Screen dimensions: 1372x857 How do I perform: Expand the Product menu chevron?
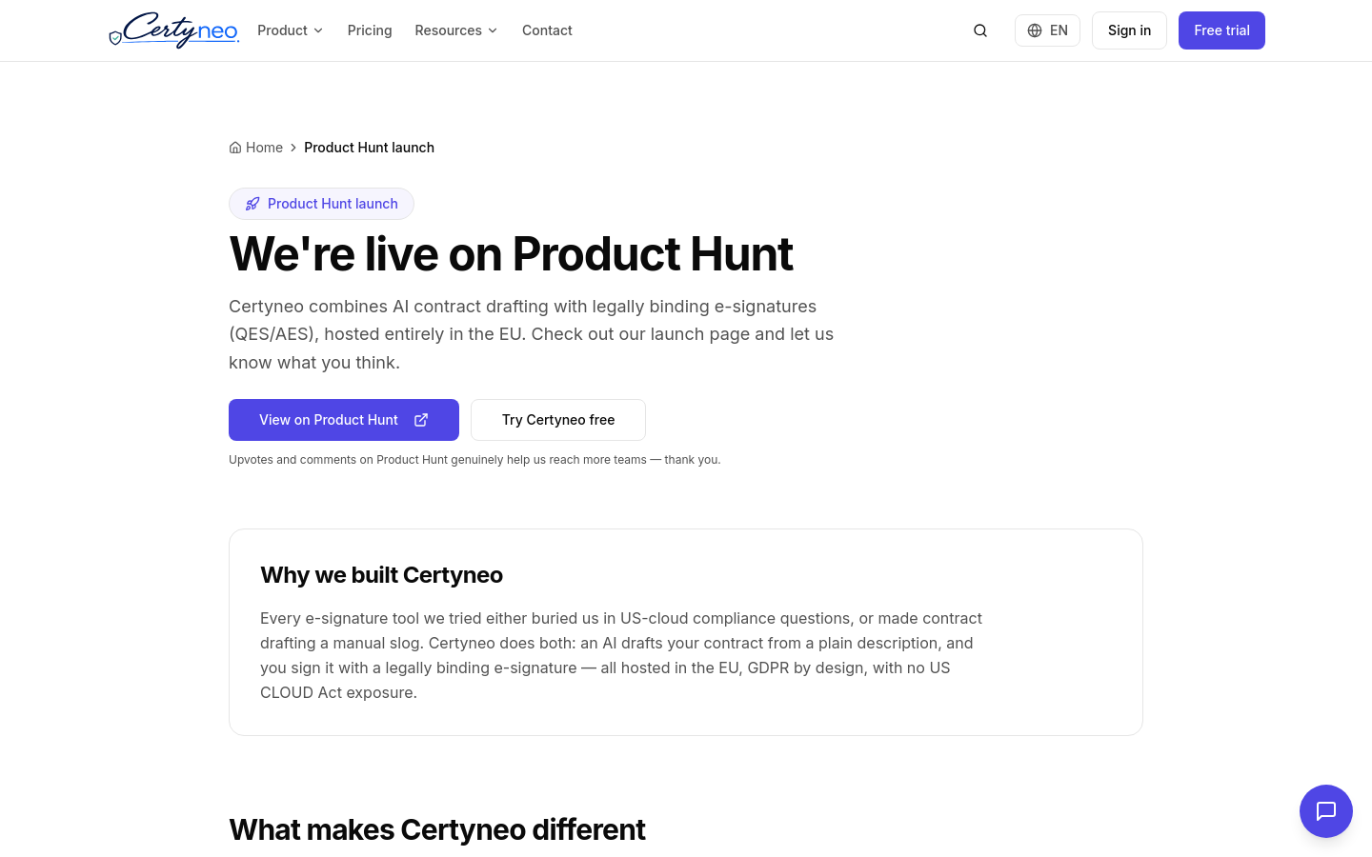318,30
